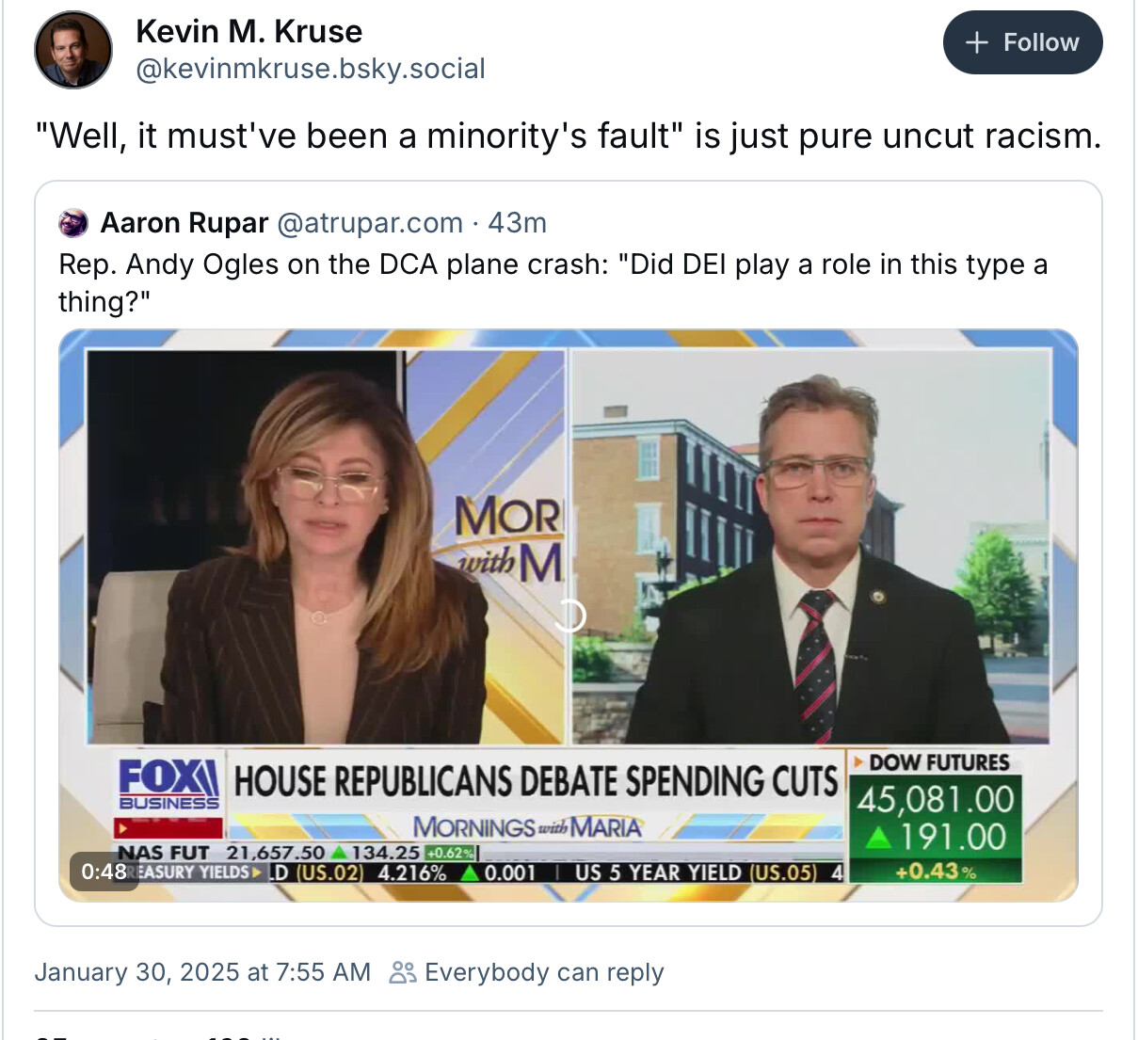Click the main post text about racism

tap(568, 136)
